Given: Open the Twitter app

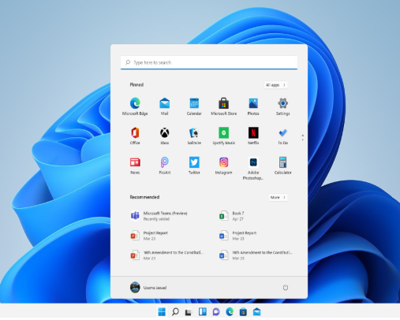Looking at the screenshot, I should tap(194, 166).
